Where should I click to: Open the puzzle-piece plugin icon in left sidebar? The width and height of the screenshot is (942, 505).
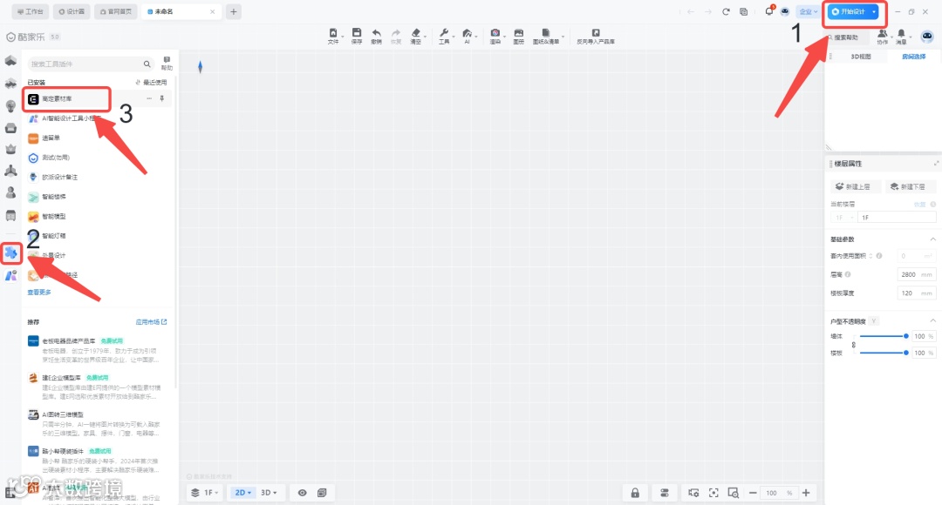click(10, 253)
